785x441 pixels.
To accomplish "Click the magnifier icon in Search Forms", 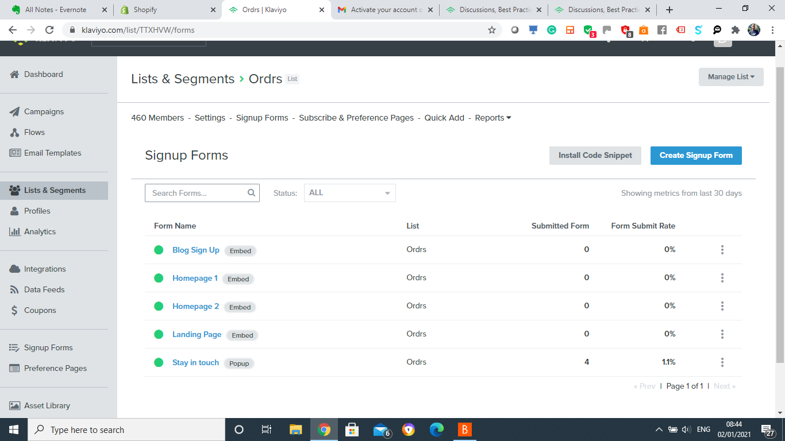I will (x=251, y=193).
